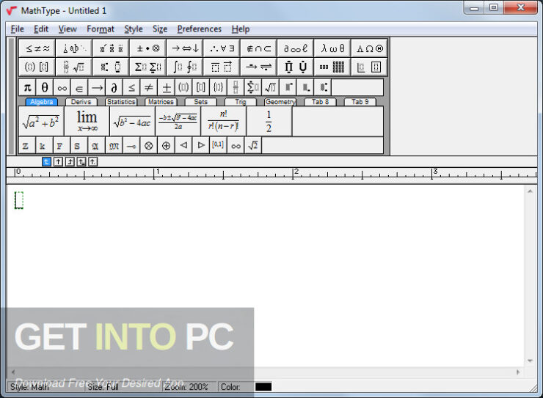Insert the circled plus symbol in bottom bar
This screenshot has height=398, width=543.
167,146
